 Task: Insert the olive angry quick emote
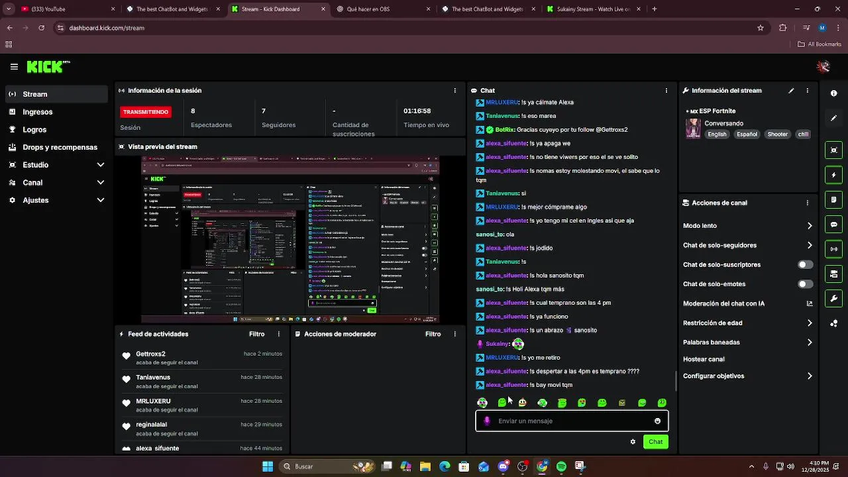tap(622, 403)
